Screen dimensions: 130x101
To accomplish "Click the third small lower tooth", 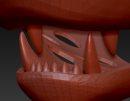I will coord(46,67).
